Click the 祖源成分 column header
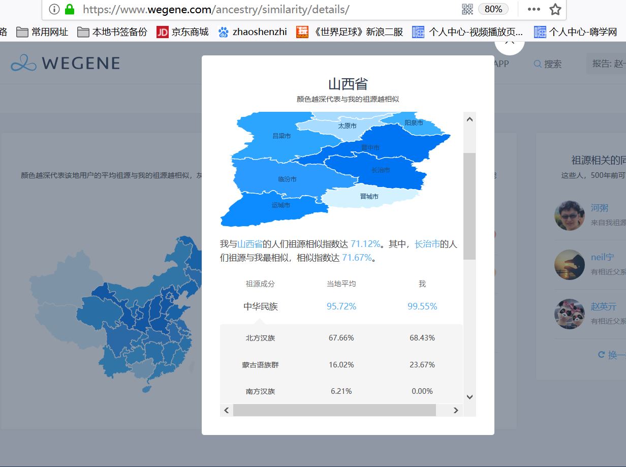The height and width of the screenshot is (467, 626). [x=260, y=284]
